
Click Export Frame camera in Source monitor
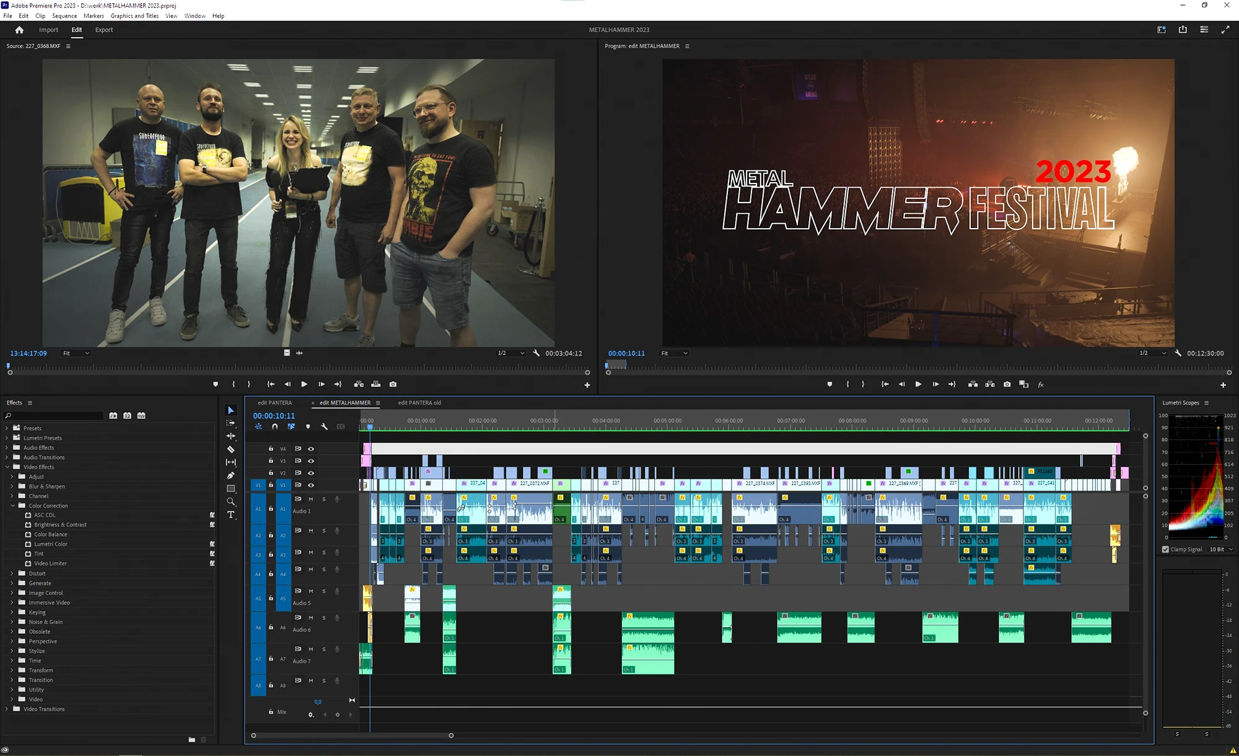point(393,384)
